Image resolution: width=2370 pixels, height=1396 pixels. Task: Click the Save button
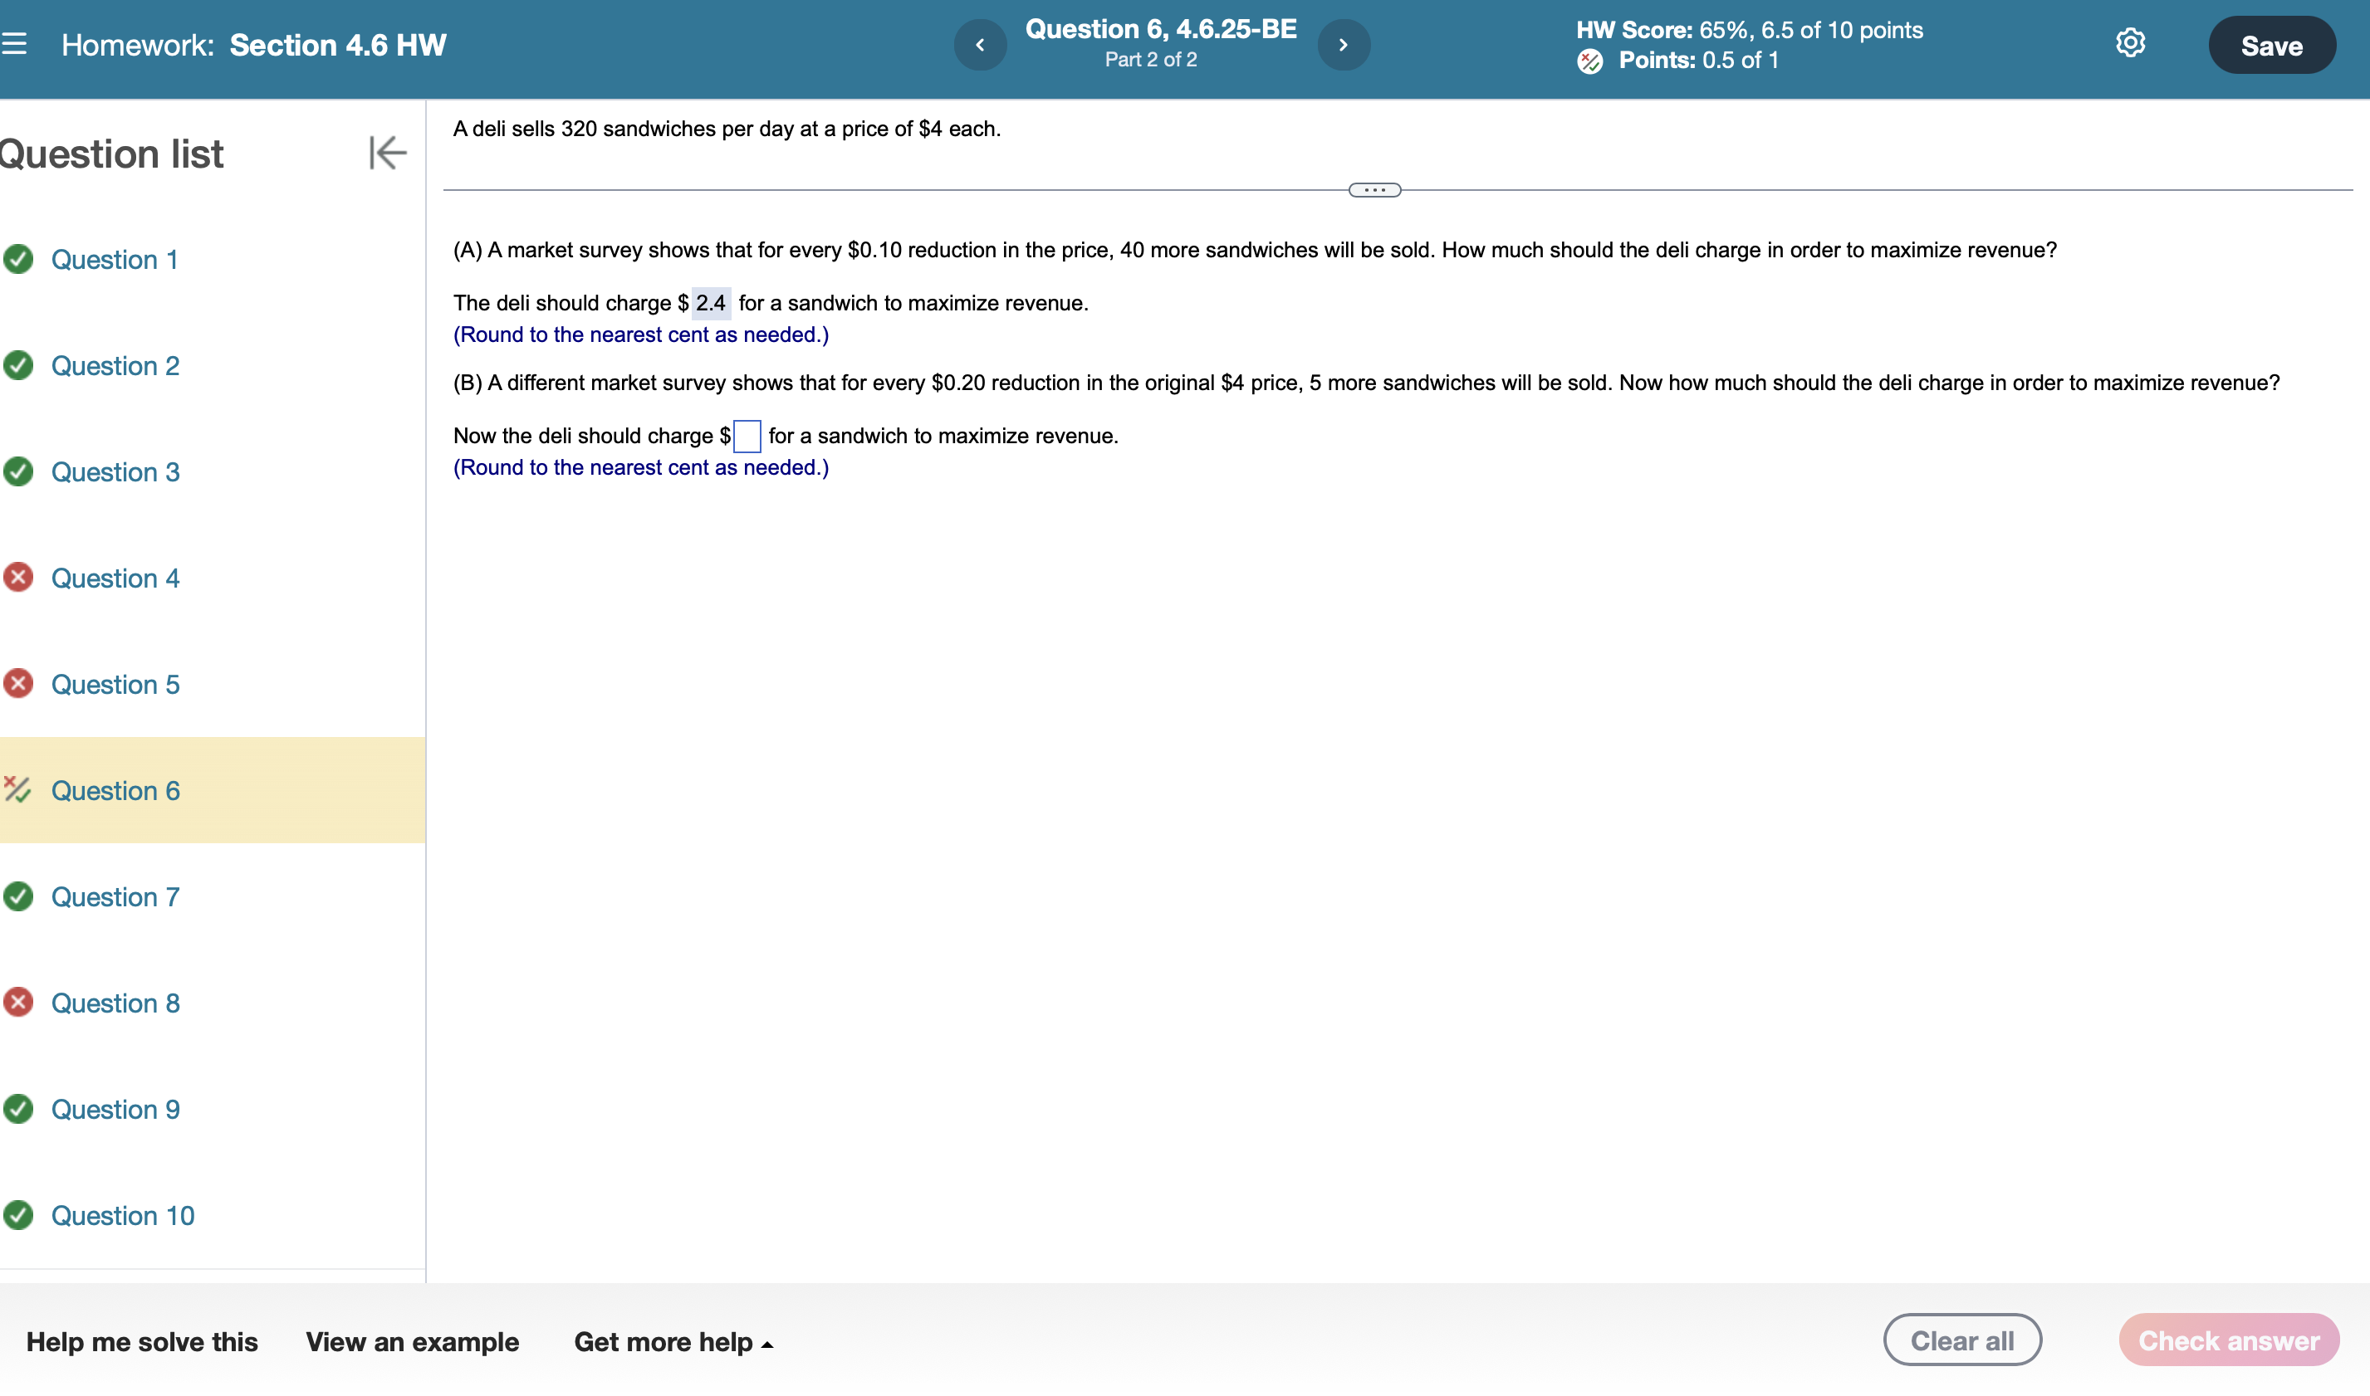pyautogui.click(x=2270, y=45)
